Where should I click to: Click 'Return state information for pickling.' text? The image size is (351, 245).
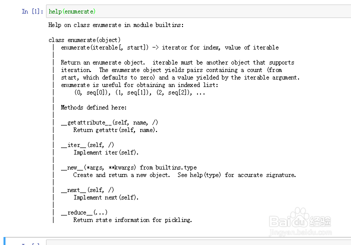pyautogui.click(x=132, y=220)
